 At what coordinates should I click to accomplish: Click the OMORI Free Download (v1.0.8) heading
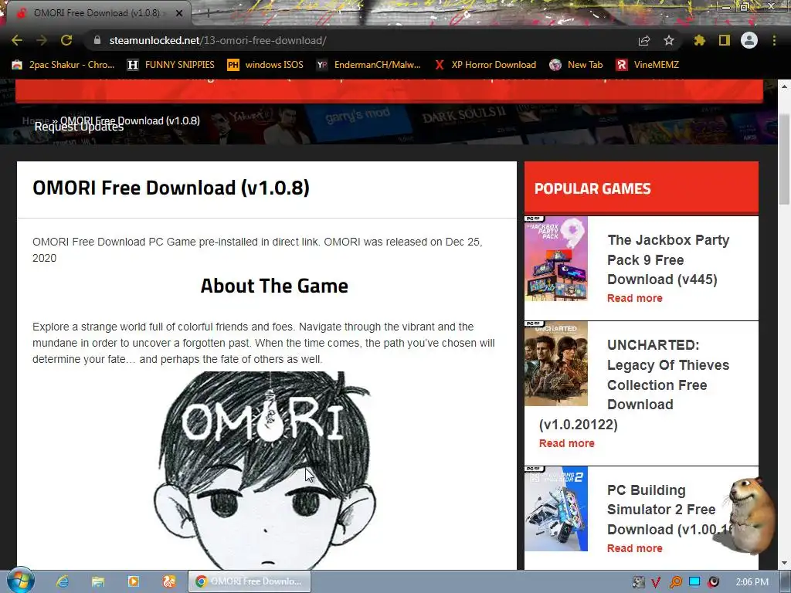[x=171, y=188]
